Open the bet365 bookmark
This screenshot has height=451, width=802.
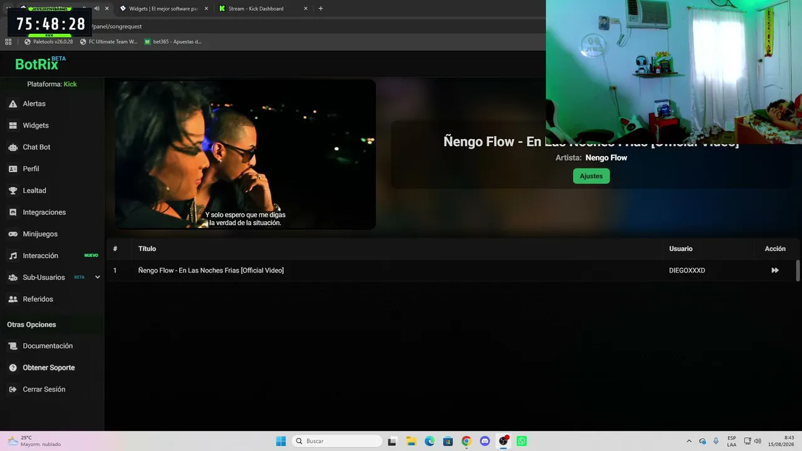coord(172,42)
